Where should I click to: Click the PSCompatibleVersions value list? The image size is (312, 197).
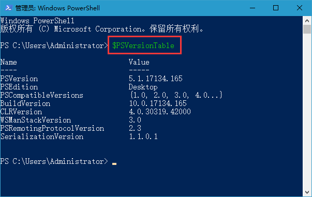coord(176,95)
